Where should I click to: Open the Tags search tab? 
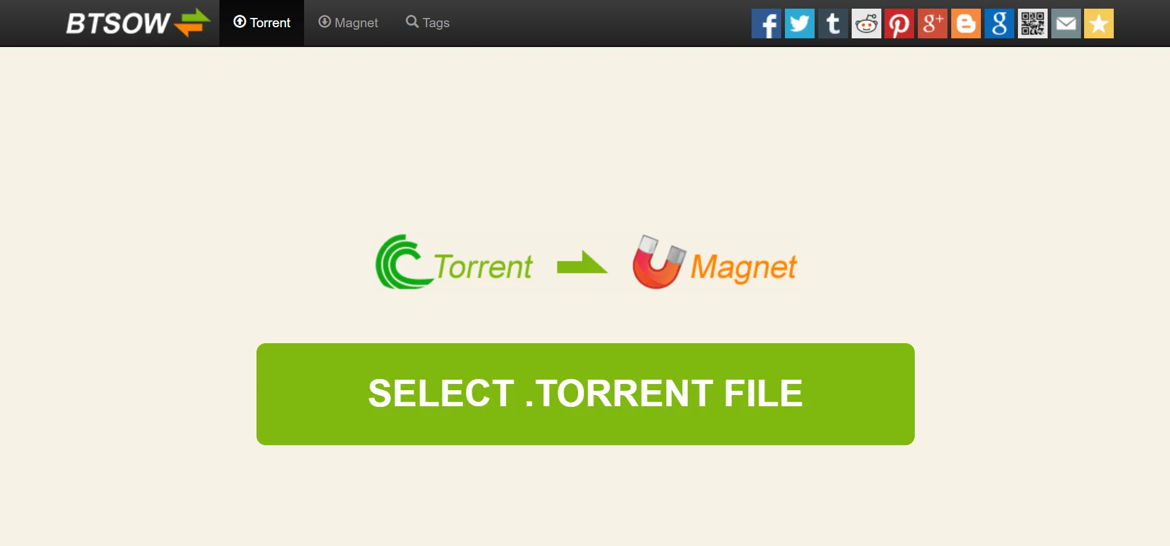click(x=428, y=23)
